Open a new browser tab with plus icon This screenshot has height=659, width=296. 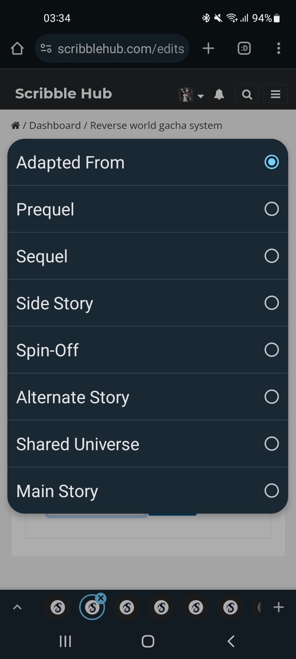click(x=208, y=49)
